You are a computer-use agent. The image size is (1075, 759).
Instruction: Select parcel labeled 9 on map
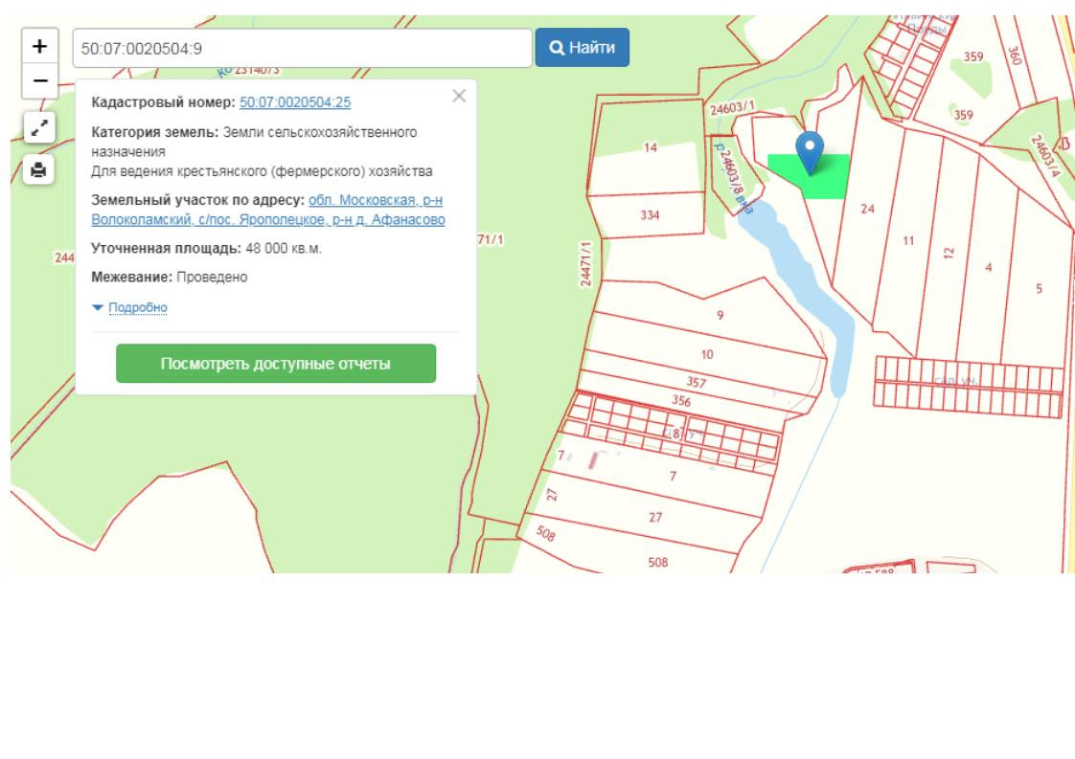pyautogui.click(x=720, y=315)
